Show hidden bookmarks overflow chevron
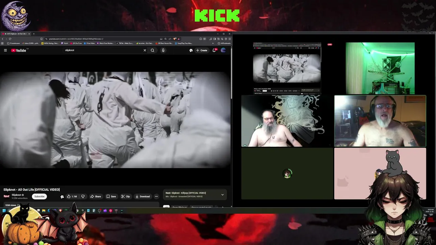Screen dimensions: 436x245 pyautogui.click(x=213, y=43)
